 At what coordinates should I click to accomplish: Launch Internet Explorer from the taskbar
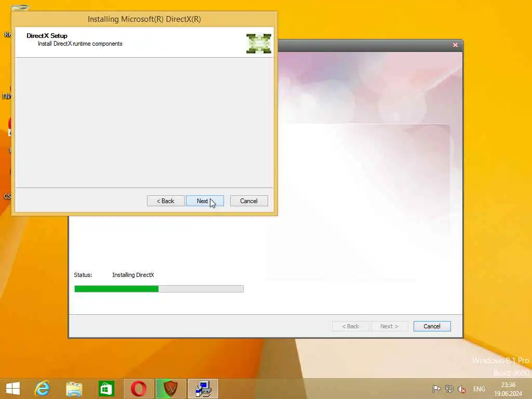click(x=43, y=389)
